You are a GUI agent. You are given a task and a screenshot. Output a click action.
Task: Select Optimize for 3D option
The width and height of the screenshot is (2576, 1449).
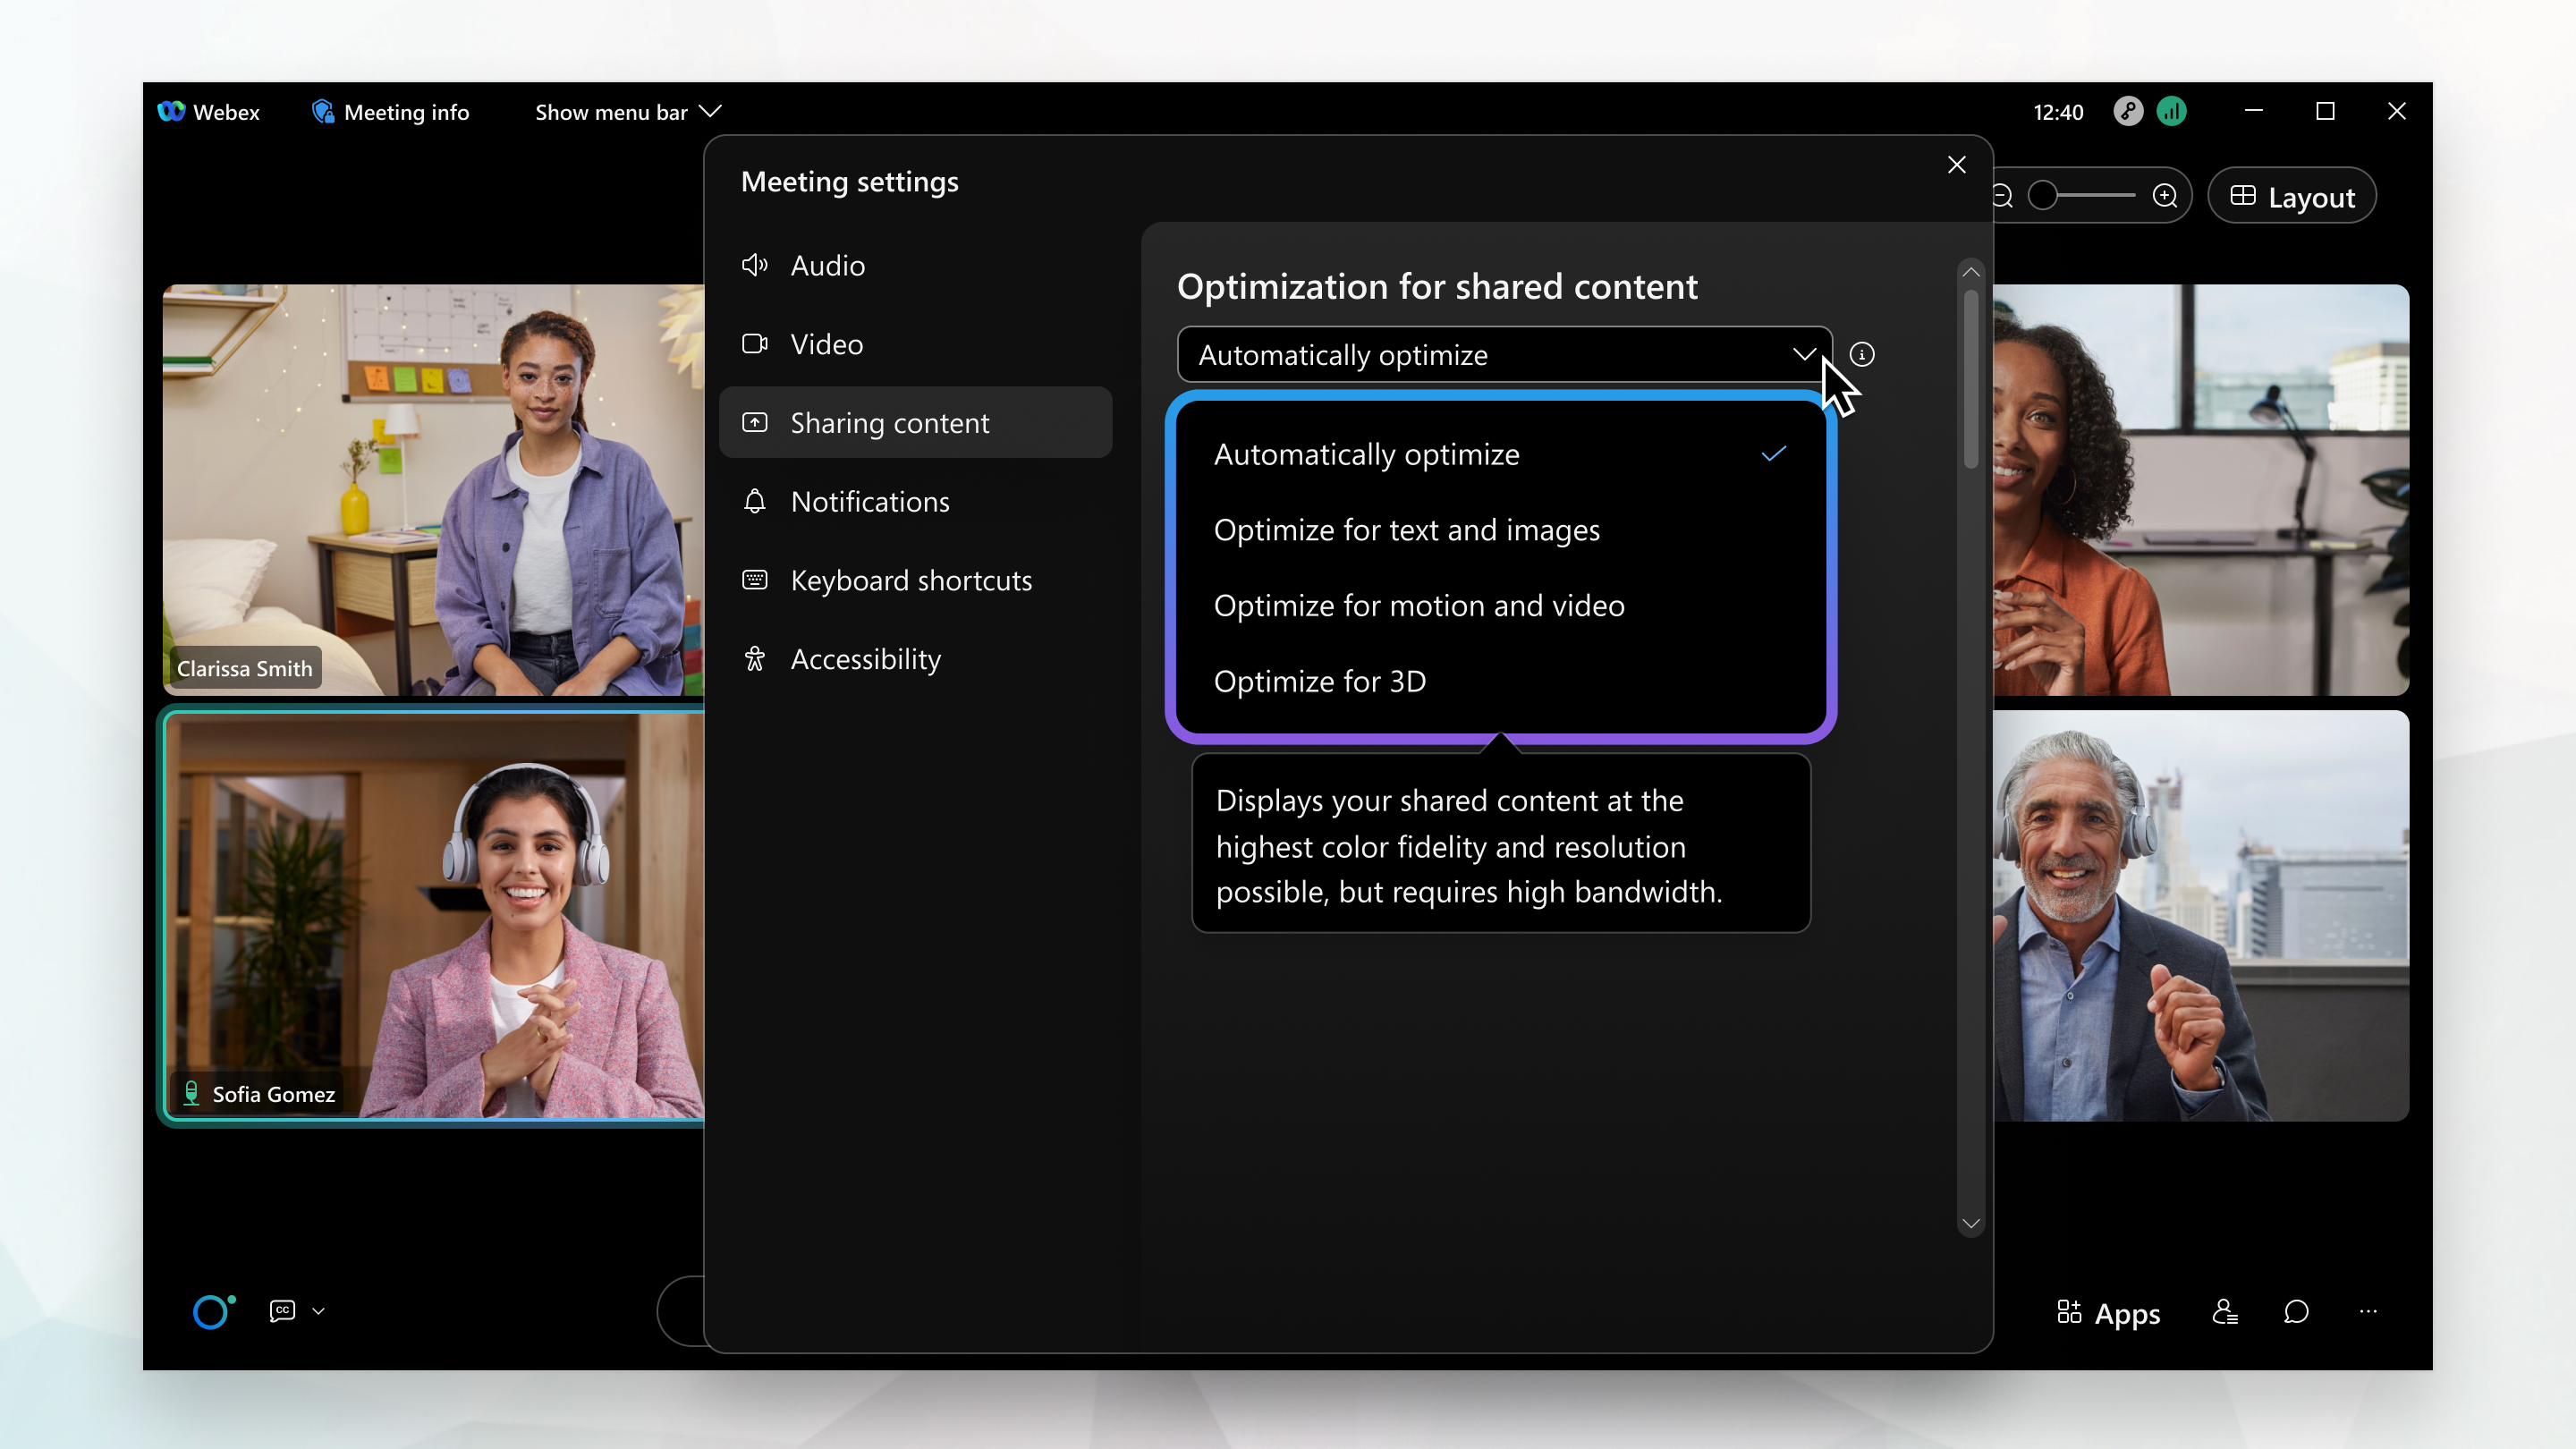[x=1320, y=680]
